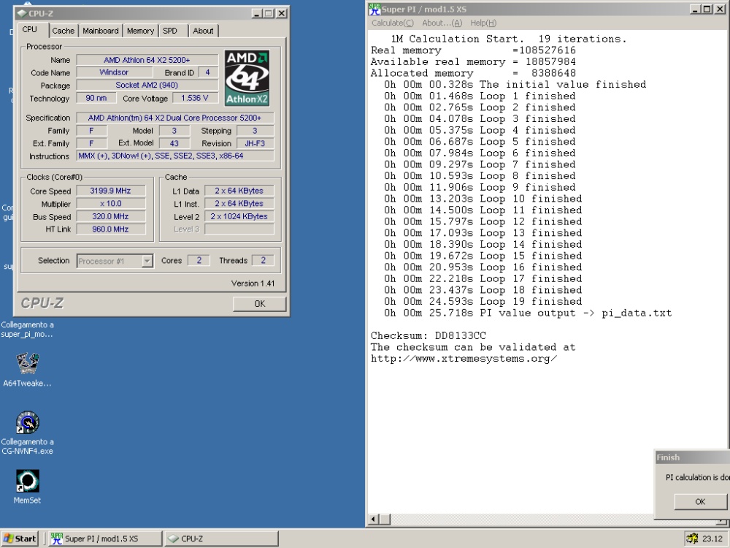This screenshot has width=730, height=548.
Task: Click the Cores count field
Action: coord(199,261)
